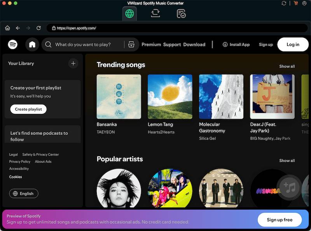This screenshot has height=231, width=311.
Task: Click Show all for Popular artists
Action: point(287,160)
